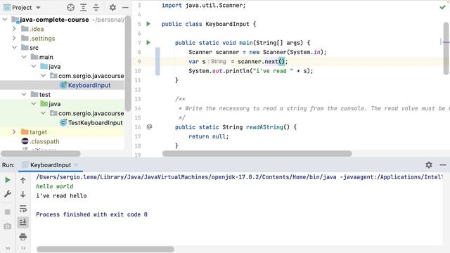
Task: Collapse the main folder
Action: pyautogui.click(x=24, y=57)
